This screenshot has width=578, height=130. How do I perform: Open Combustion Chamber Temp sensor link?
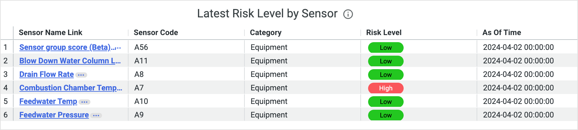coord(71,88)
